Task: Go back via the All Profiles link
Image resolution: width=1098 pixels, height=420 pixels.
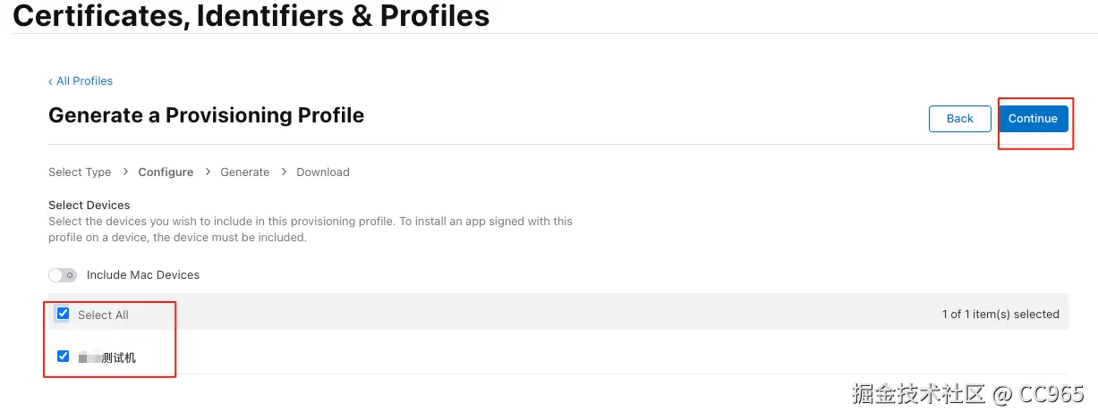Action: [x=81, y=81]
